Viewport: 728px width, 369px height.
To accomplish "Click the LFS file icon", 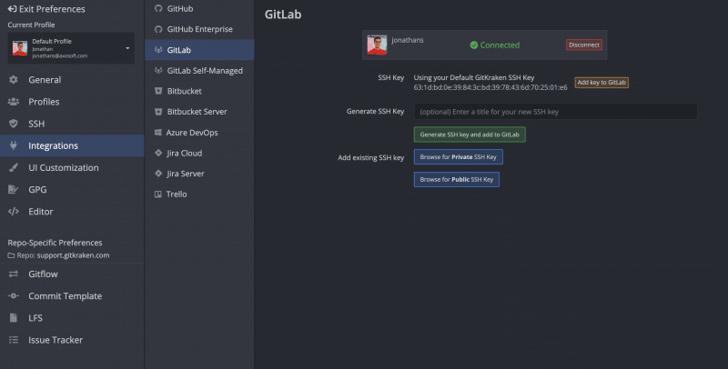I will pos(14,317).
